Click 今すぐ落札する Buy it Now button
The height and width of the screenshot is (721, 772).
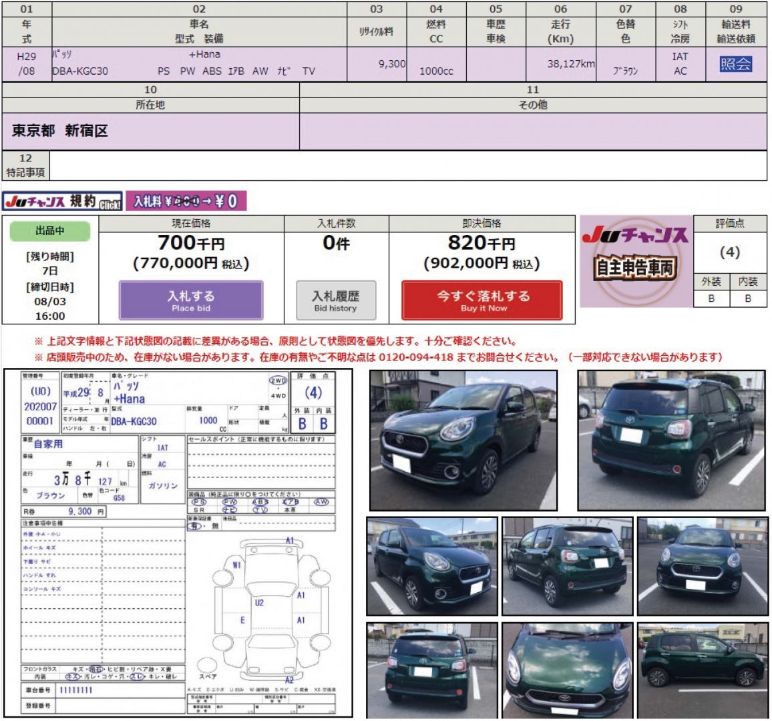(482, 300)
